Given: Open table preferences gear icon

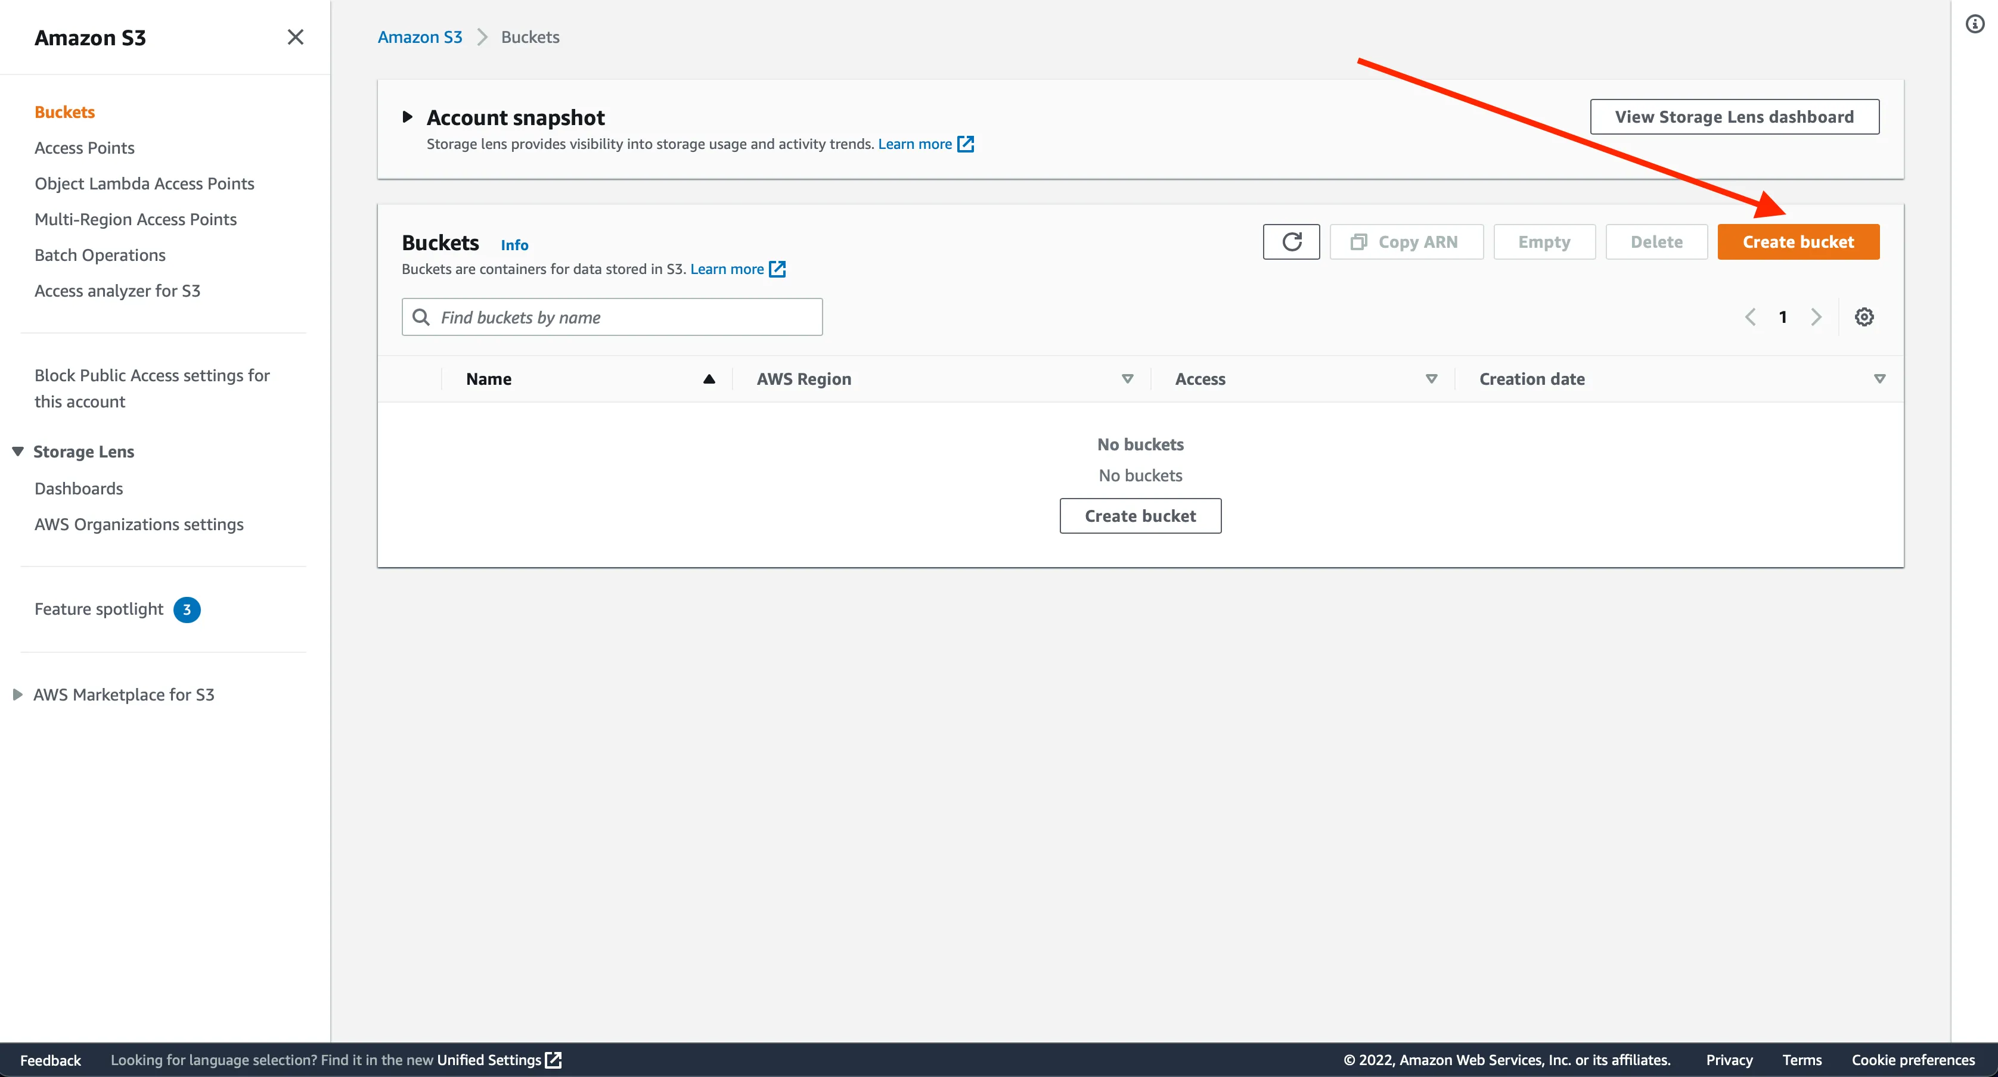Looking at the screenshot, I should [1864, 317].
